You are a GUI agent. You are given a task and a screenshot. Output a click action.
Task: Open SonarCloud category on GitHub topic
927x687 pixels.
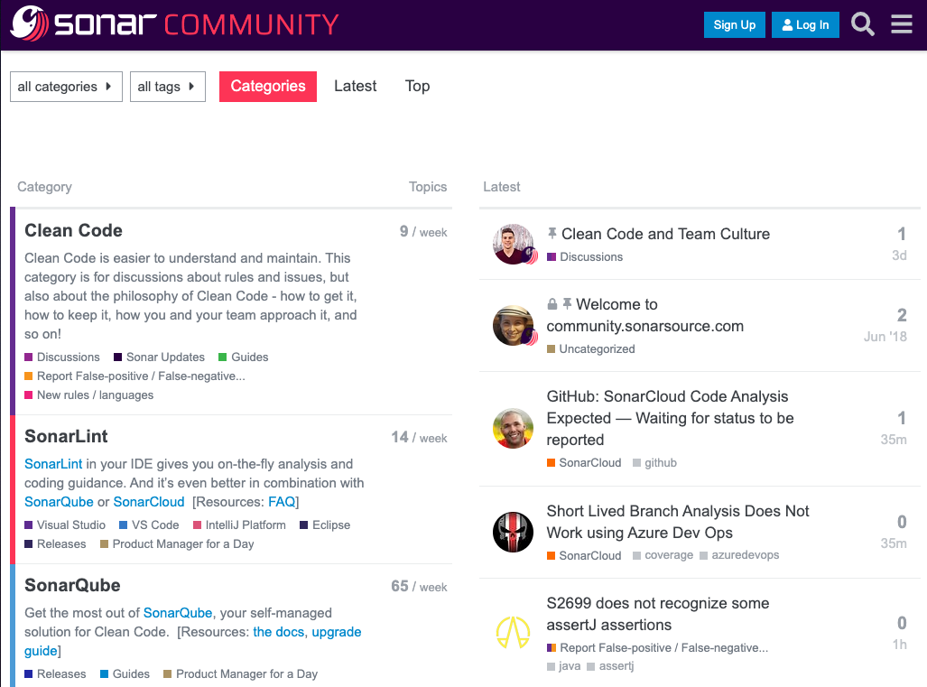coord(584,463)
